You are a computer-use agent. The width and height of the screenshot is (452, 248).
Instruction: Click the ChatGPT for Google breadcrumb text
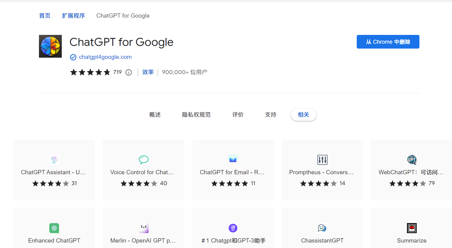click(x=123, y=16)
